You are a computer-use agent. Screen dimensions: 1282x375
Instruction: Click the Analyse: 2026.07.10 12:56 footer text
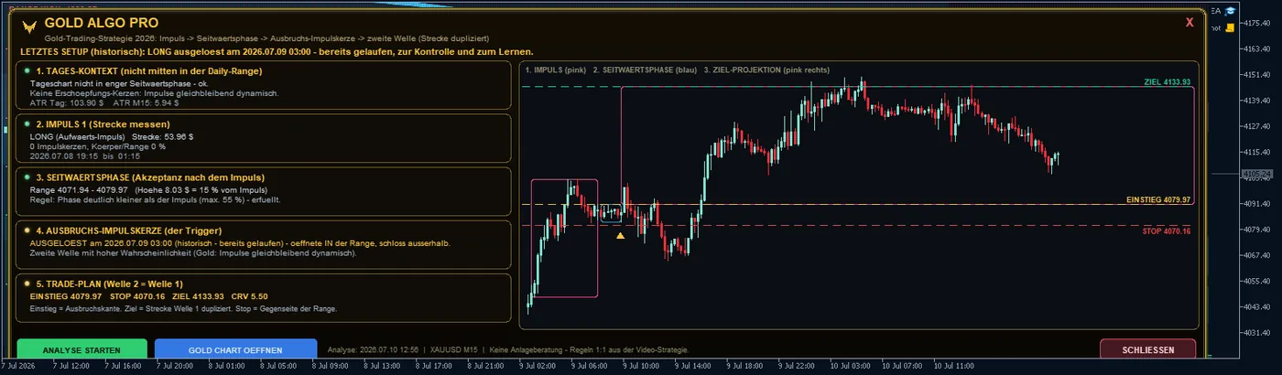click(x=373, y=349)
